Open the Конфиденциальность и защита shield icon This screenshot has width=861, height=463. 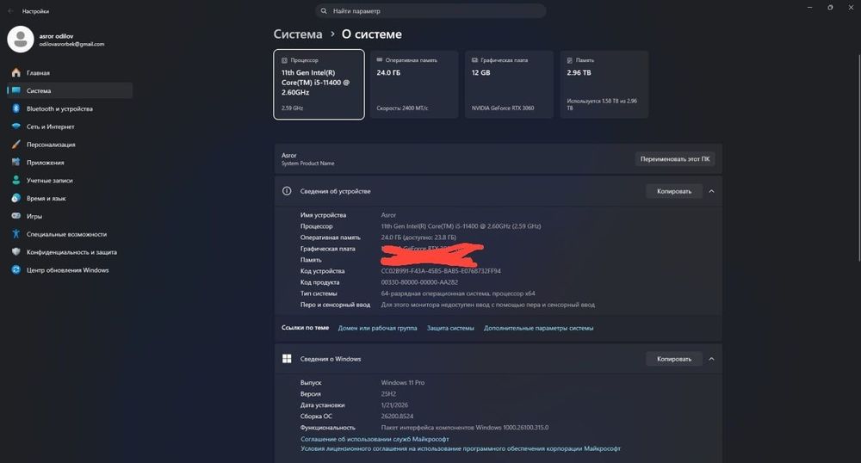pyautogui.click(x=15, y=252)
